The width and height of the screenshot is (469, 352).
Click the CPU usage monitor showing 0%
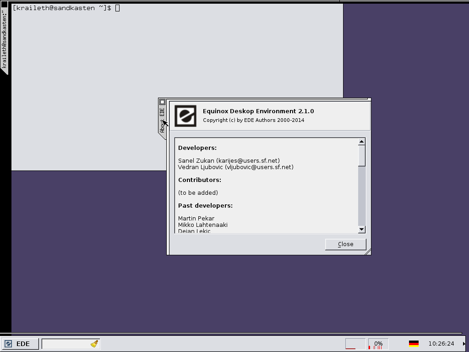[x=378, y=344]
